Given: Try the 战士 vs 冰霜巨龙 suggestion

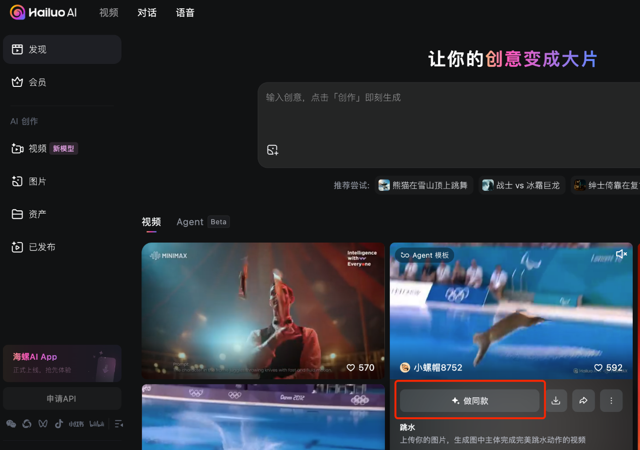Looking at the screenshot, I should tap(521, 185).
